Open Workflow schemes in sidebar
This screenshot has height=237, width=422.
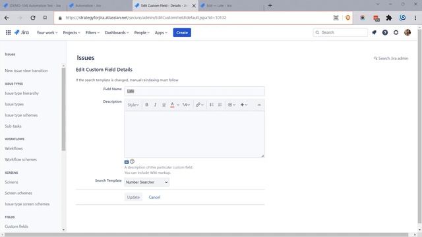point(20,159)
